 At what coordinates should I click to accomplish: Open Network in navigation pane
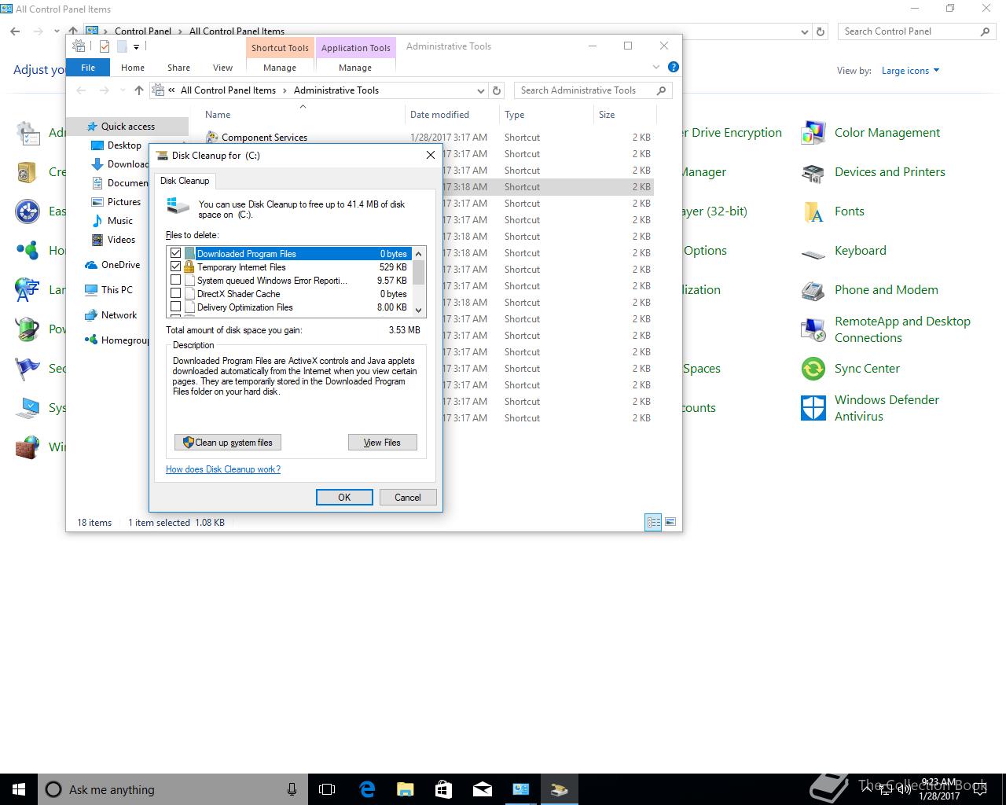tap(119, 315)
